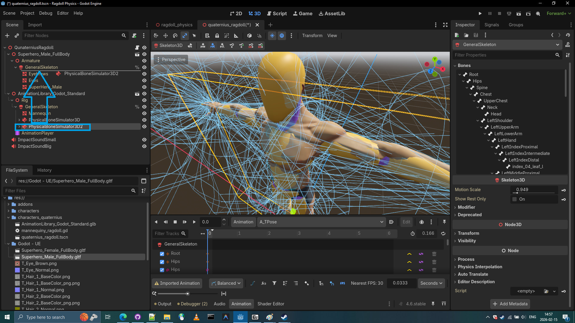Click the Add child node plus icon
Screen dimensions: 575x323
(x=7, y=36)
